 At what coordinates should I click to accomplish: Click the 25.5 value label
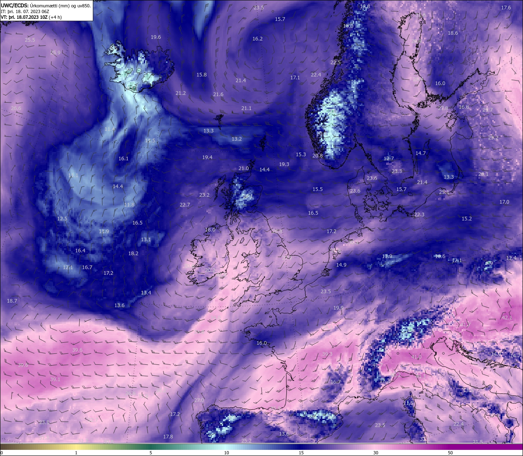click(30, 40)
